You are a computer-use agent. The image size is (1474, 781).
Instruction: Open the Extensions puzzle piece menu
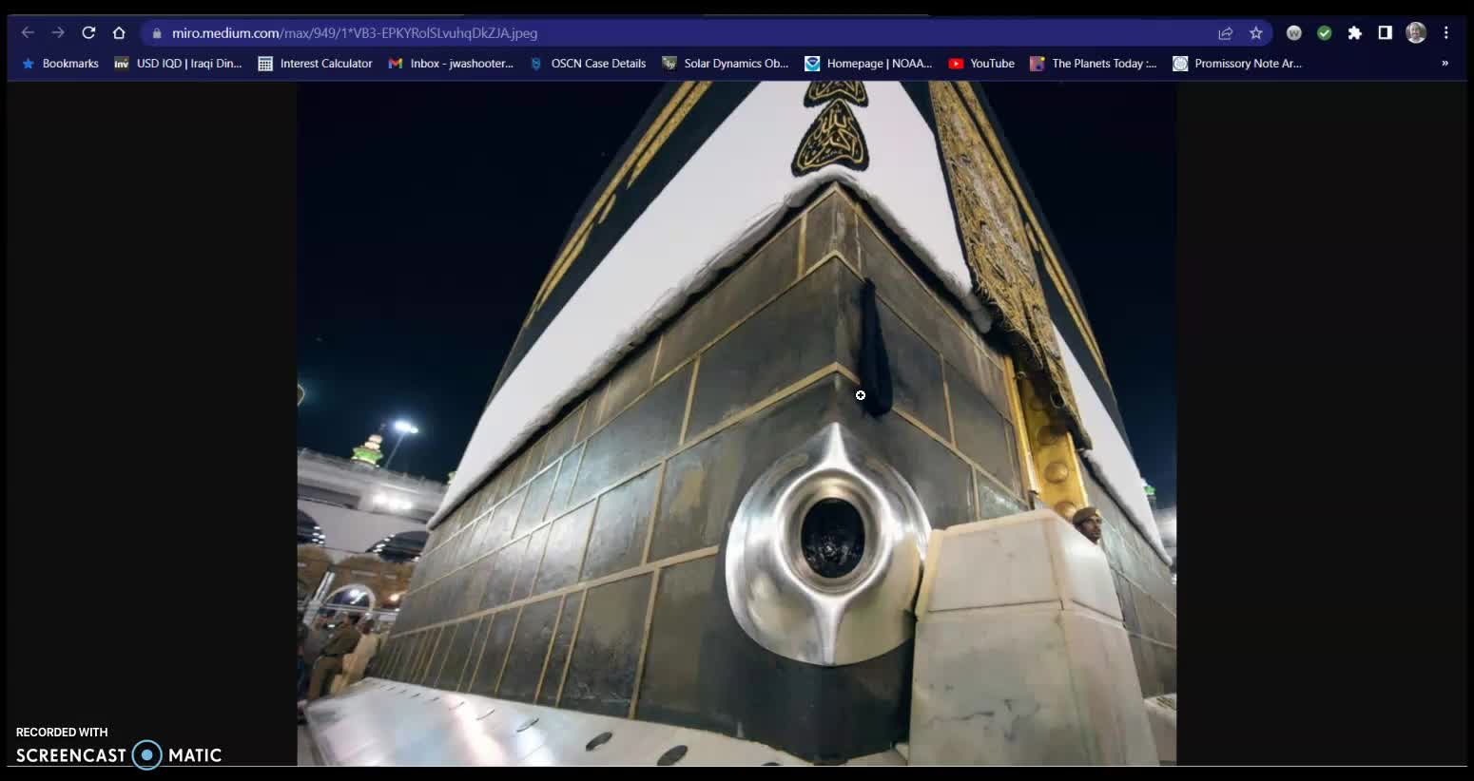point(1355,33)
